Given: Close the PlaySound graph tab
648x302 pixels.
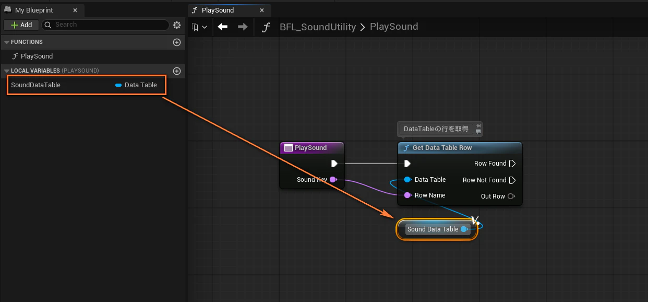Looking at the screenshot, I should (263, 10).
